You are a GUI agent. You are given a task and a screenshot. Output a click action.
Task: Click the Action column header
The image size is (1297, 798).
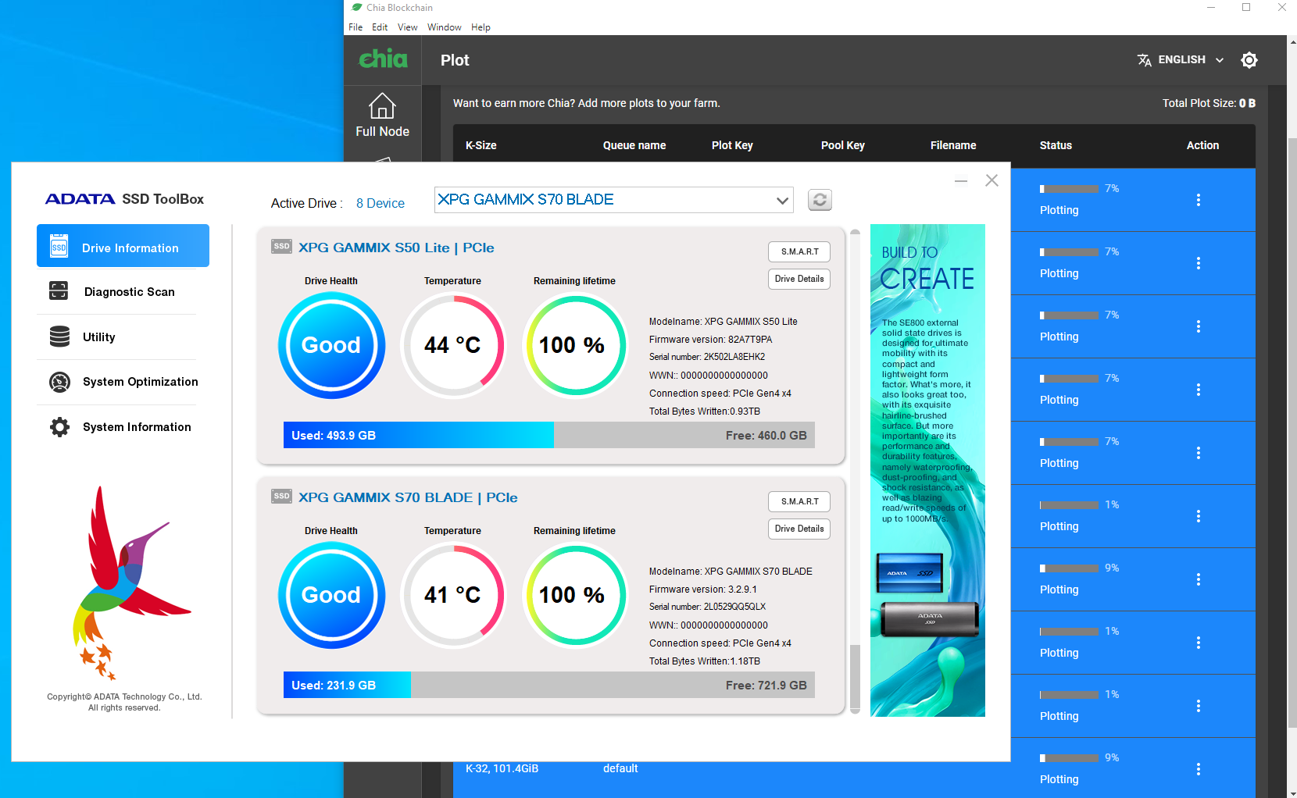click(x=1202, y=145)
